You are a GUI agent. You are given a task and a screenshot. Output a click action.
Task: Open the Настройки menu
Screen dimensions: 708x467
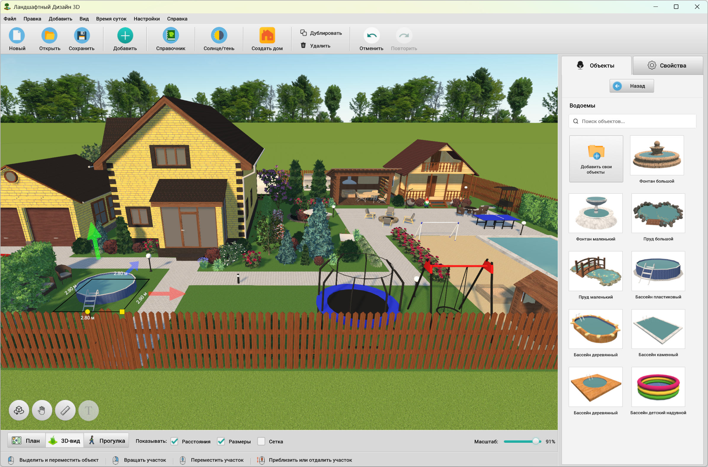[x=147, y=19]
